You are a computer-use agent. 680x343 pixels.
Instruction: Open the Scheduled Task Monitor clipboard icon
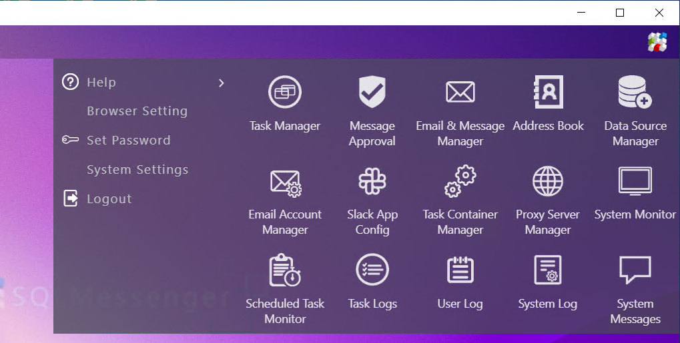pos(285,270)
